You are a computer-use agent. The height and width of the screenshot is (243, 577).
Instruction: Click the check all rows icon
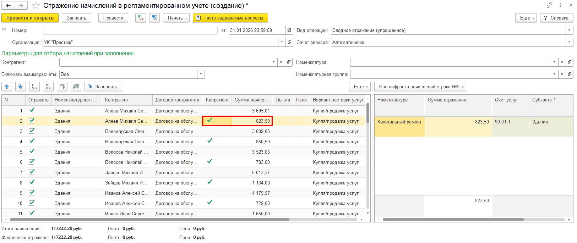(76, 87)
